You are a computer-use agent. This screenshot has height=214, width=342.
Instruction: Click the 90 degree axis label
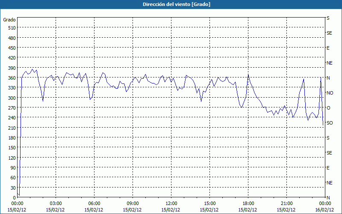tap(13, 168)
